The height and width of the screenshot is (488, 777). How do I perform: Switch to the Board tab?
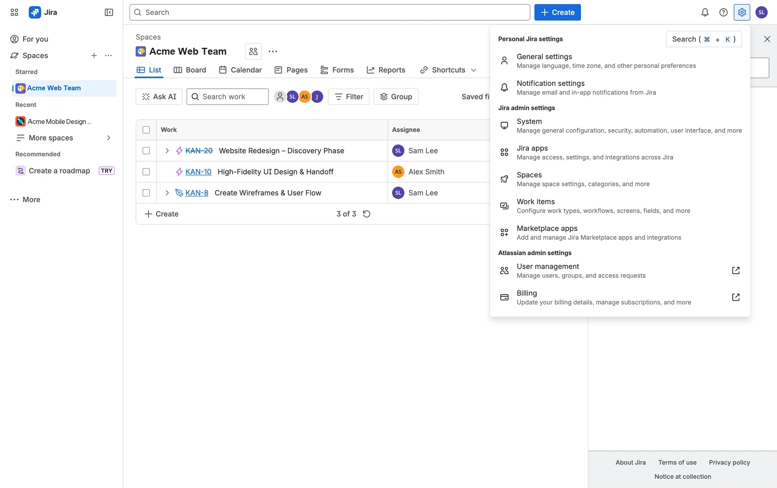coord(190,70)
